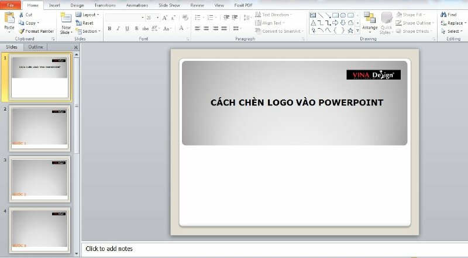Align text left
The width and height of the screenshot is (468, 258).
point(198,28)
